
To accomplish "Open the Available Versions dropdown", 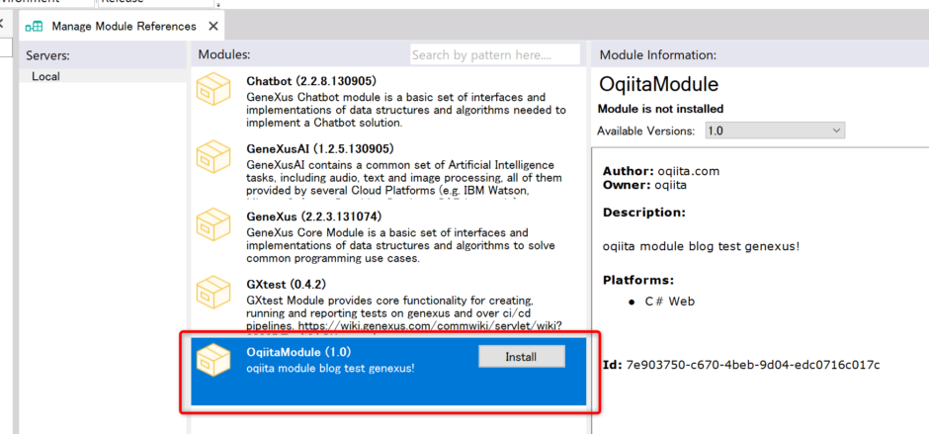I will 776,130.
